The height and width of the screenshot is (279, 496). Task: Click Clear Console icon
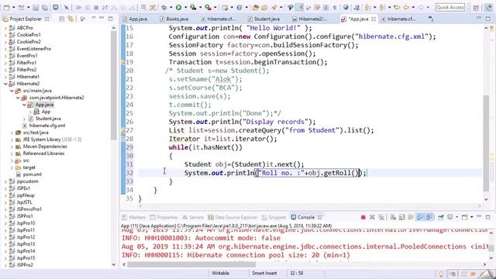pyautogui.click(x=393, y=217)
